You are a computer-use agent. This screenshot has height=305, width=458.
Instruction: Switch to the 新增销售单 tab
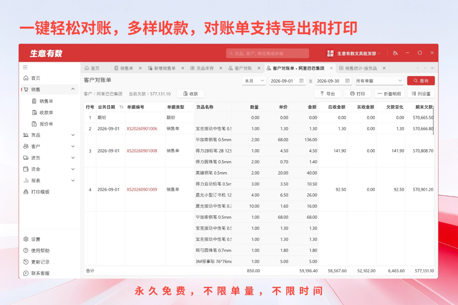coord(161,68)
